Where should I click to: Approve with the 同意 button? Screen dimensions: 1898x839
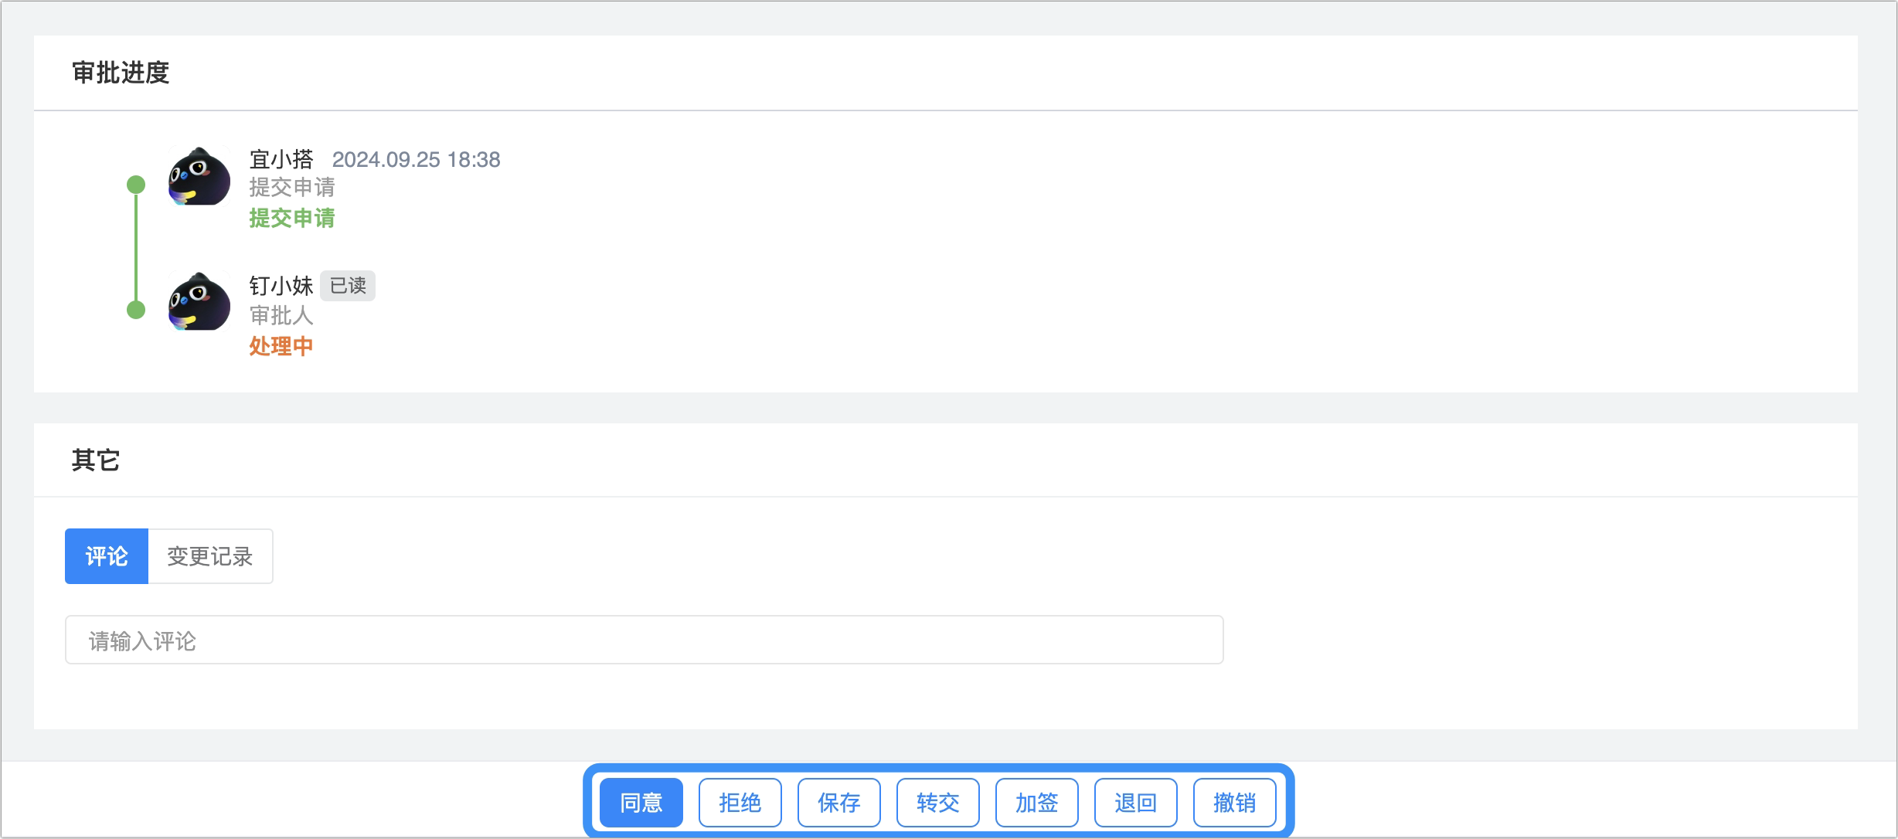tap(641, 803)
